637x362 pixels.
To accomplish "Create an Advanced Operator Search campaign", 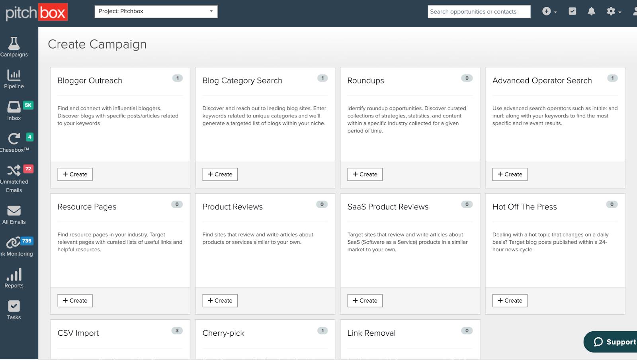I will pos(510,174).
